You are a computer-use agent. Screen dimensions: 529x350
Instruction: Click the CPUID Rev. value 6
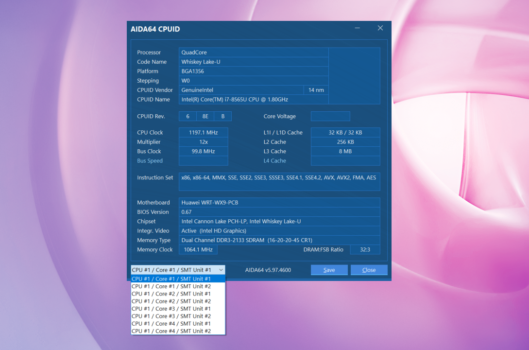188,117
